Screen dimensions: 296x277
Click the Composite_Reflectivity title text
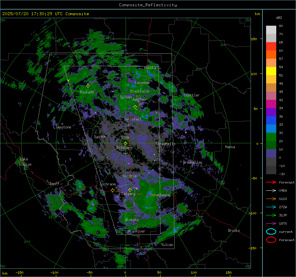148,5
